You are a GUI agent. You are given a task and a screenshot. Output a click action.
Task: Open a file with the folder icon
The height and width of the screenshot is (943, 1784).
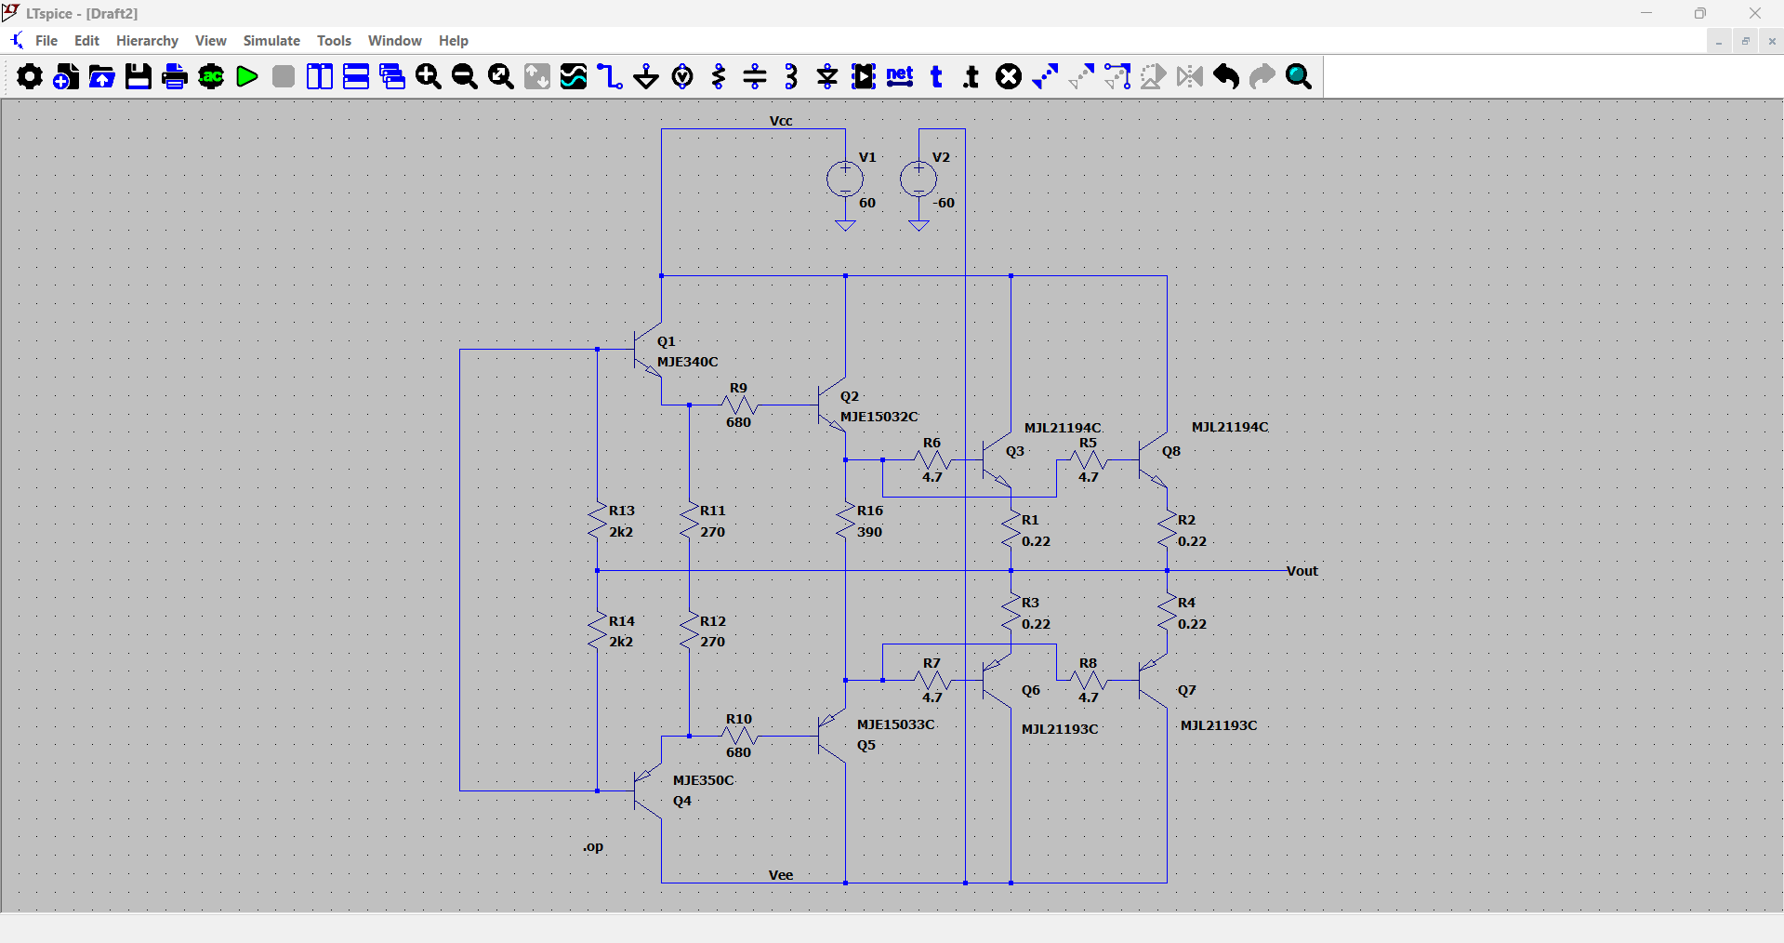click(102, 76)
